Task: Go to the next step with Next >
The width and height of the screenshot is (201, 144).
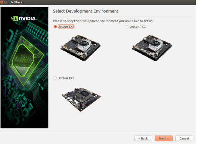Action: pos(164,138)
